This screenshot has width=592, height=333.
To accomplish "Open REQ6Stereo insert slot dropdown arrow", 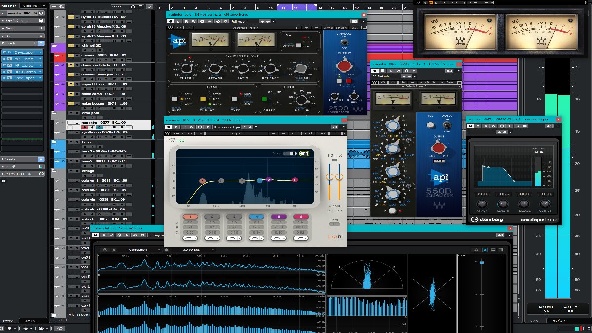I will coord(41,72).
